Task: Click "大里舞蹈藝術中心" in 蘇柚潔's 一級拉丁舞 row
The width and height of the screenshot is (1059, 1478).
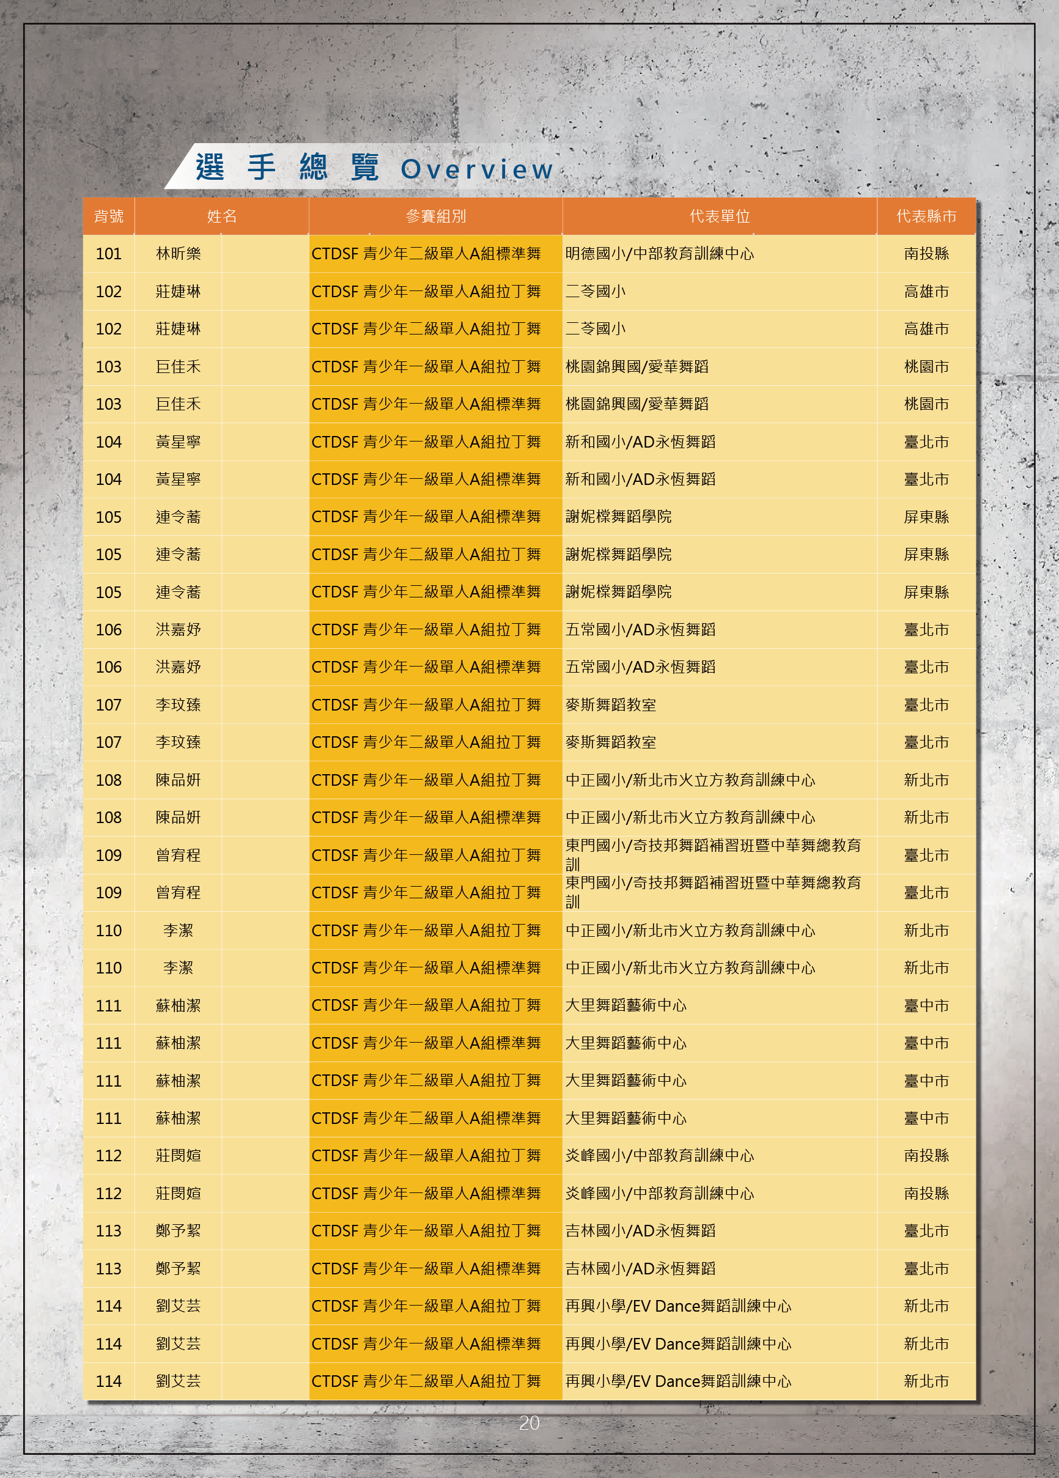Action: (625, 1005)
